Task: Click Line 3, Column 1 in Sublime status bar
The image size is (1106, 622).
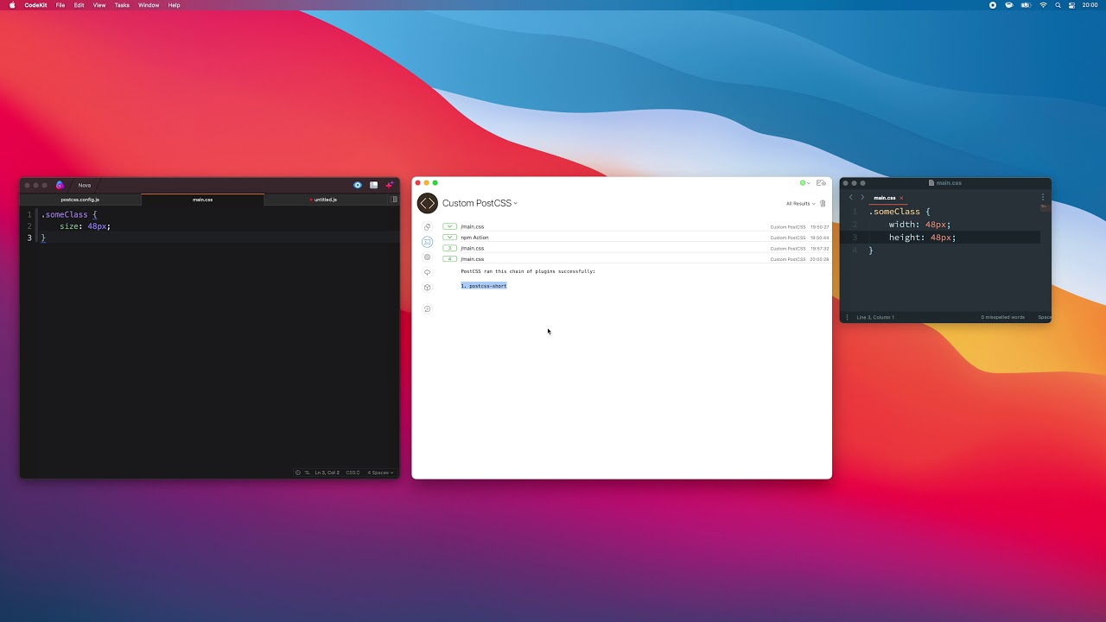Action: [875, 317]
